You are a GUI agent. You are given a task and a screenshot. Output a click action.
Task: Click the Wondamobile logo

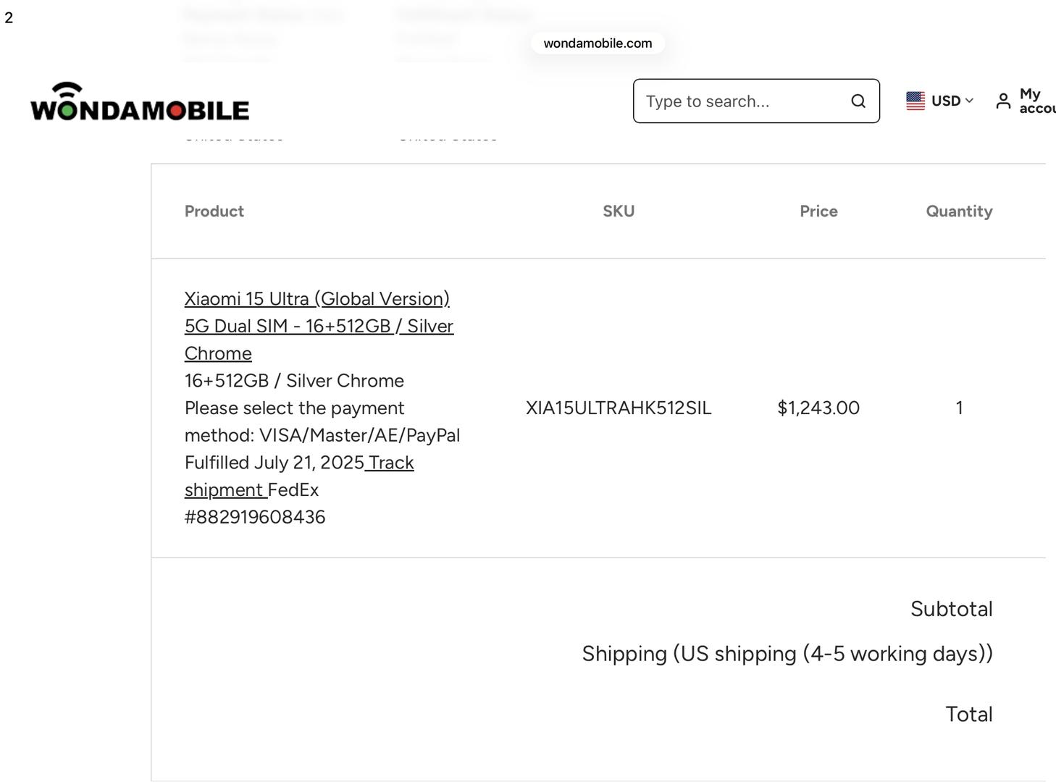140,101
